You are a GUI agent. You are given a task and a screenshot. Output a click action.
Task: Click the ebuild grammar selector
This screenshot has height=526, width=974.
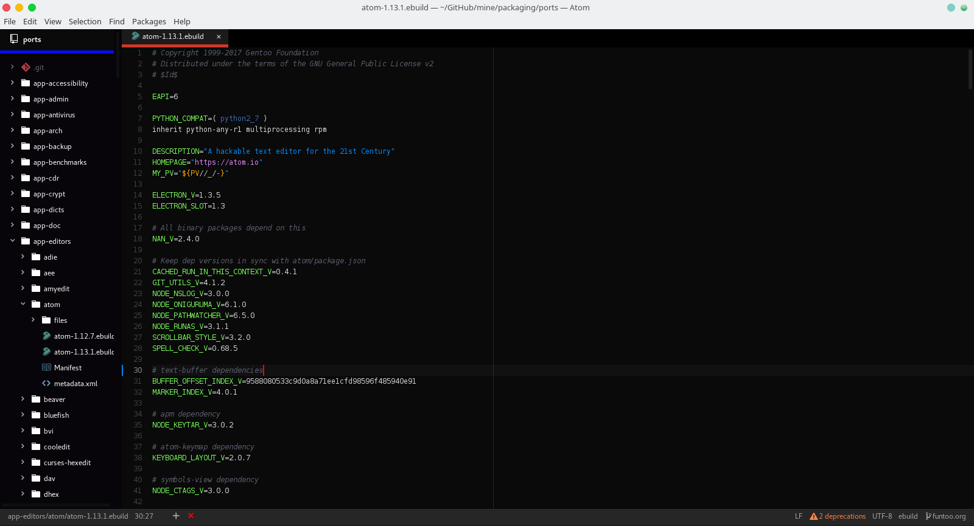pos(908,516)
